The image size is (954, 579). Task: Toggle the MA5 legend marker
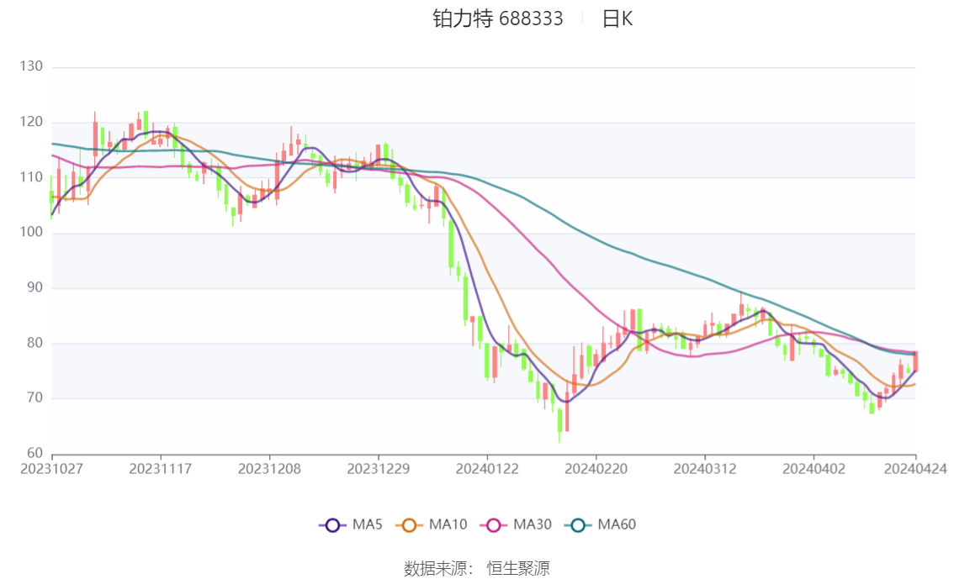click(332, 525)
